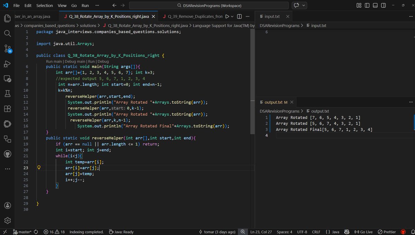This screenshot has height=235, width=415.
Task: Click 'companies_based_questions' breadcrumb segment
Action: [49, 26]
